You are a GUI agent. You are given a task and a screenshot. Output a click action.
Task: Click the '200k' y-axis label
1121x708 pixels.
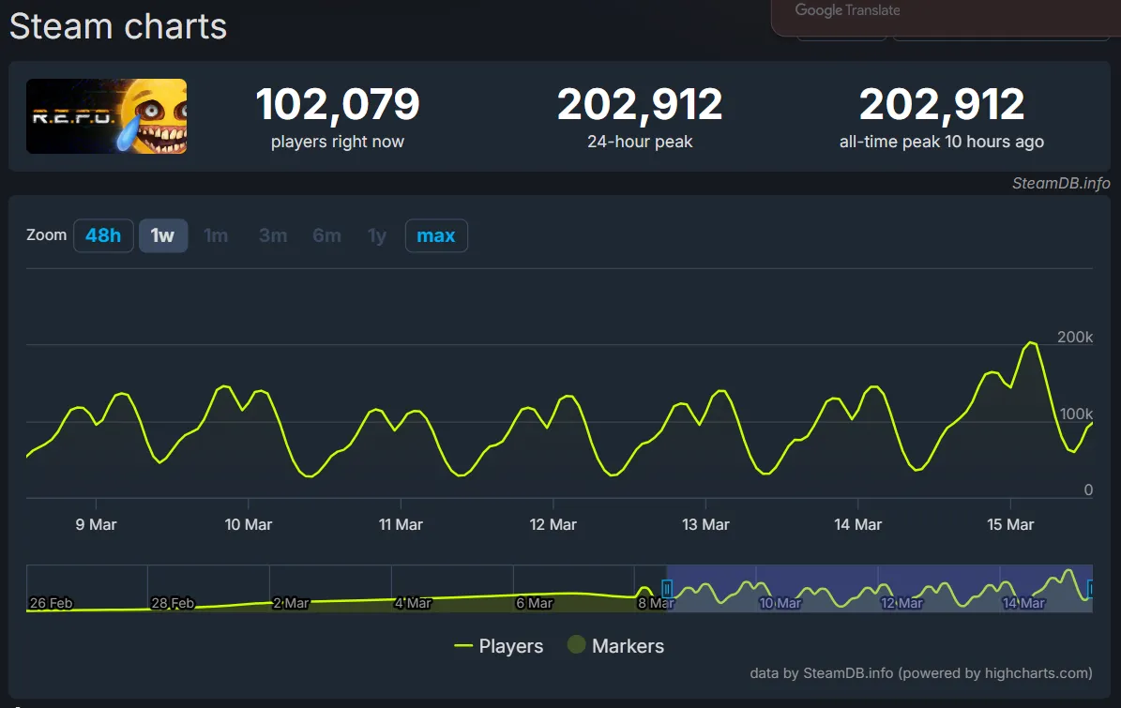pyautogui.click(x=1074, y=338)
